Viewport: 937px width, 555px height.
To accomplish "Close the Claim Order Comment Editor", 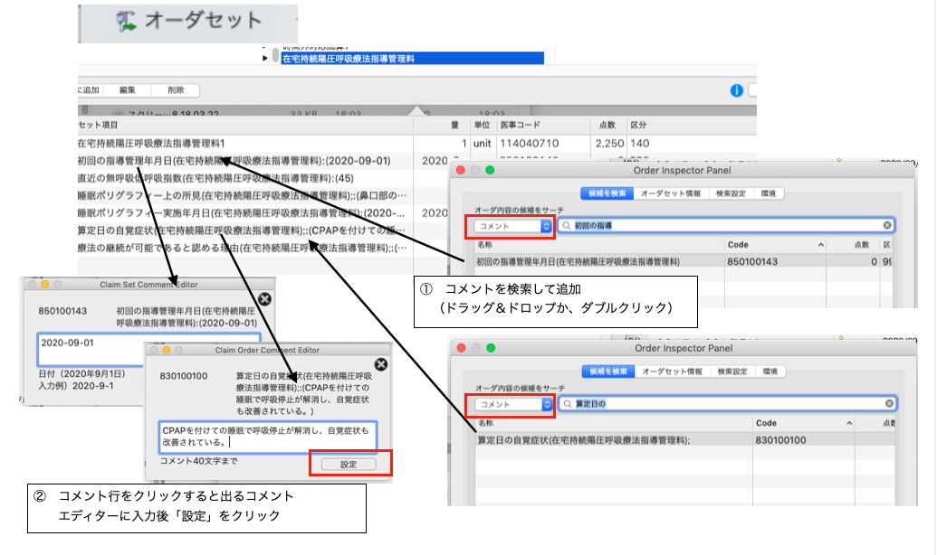I will [x=381, y=363].
